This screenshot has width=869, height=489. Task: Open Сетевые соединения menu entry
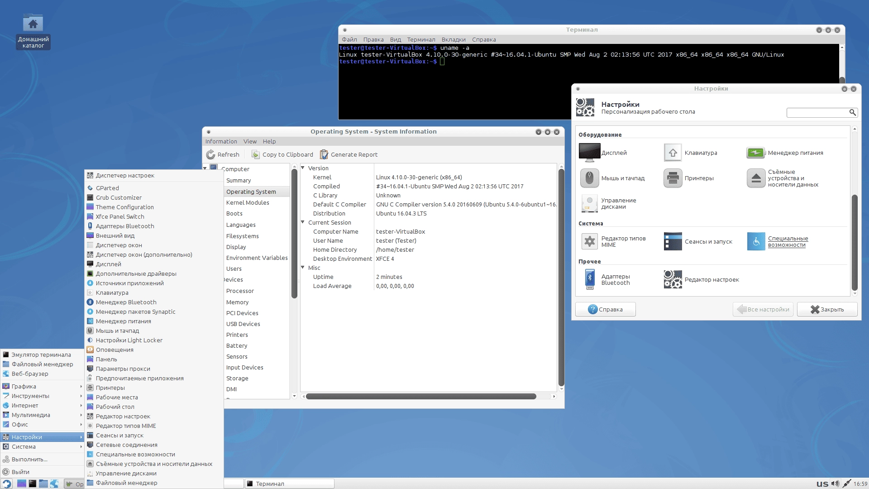154,445
